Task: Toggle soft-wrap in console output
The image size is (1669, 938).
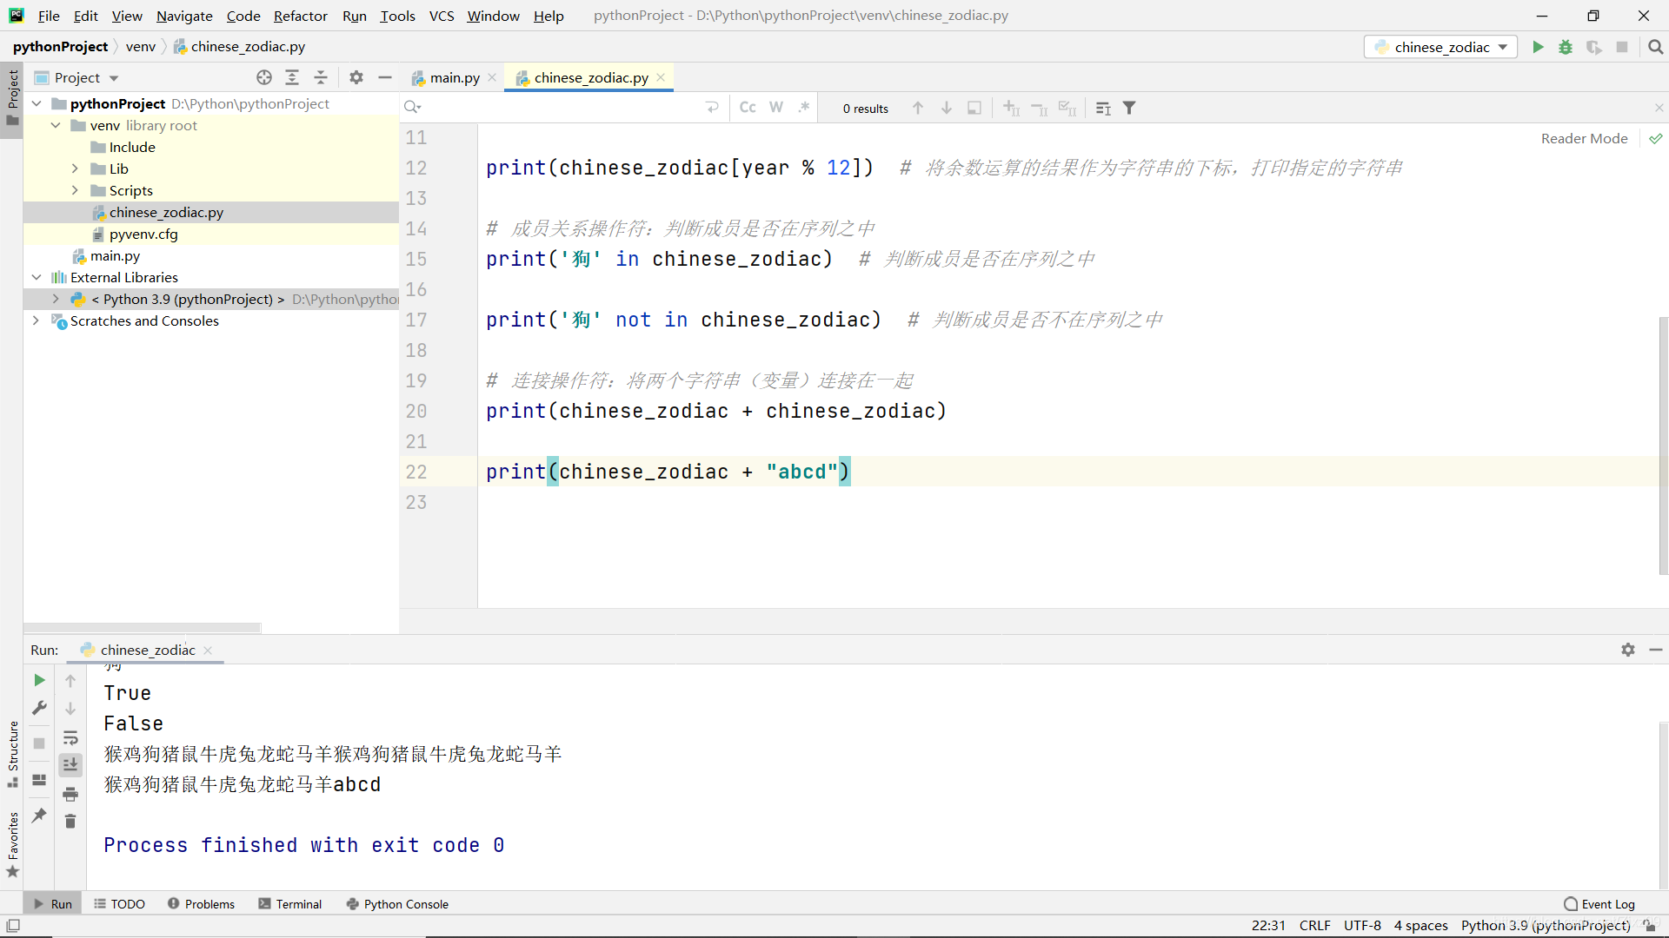Action: pyautogui.click(x=70, y=737)
